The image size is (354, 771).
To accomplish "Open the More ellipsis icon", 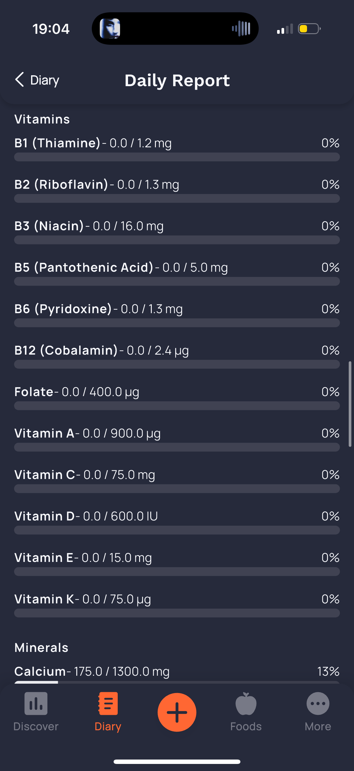I will click(318, 703).
